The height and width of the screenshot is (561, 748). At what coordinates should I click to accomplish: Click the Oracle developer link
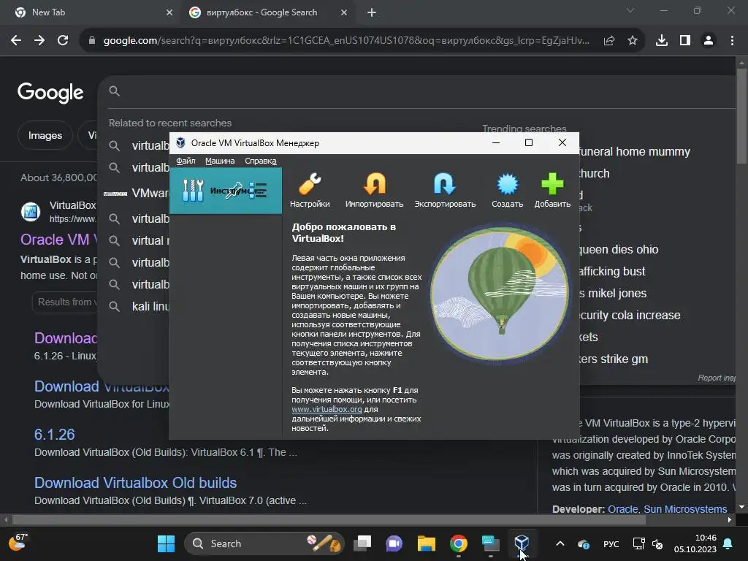[622, 508]
